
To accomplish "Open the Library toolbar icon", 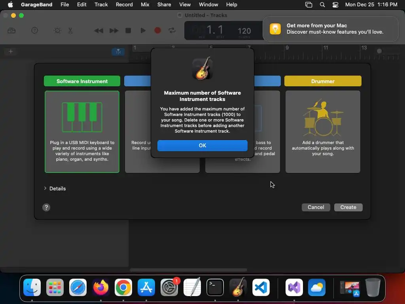I will 11,31.
